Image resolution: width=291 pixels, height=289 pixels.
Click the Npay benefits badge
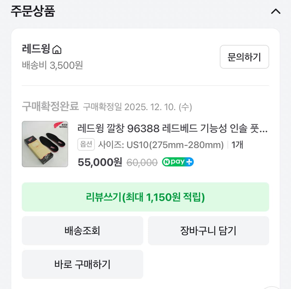[x=177, y=162]
